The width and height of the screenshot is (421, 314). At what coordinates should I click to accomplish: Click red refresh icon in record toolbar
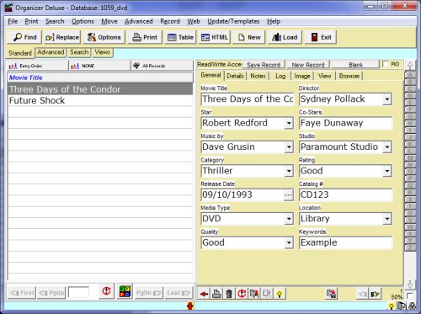(242, 294)
